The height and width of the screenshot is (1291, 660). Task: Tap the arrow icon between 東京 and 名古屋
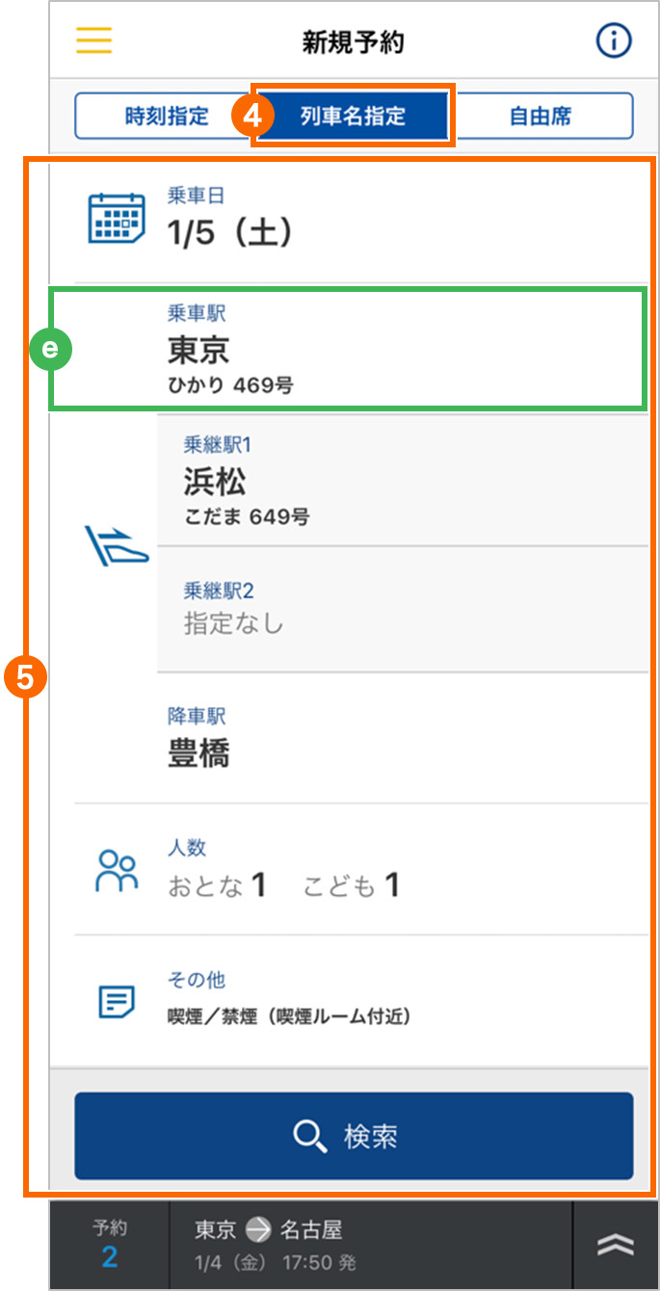coord(257,1229)
